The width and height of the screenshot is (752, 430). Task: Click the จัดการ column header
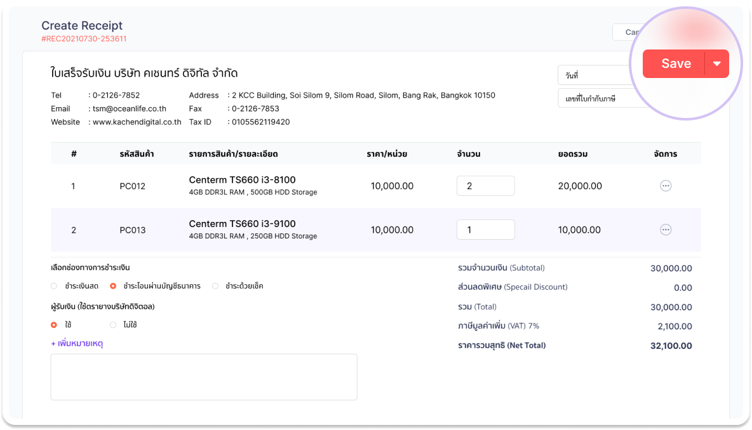pos(665,154)
